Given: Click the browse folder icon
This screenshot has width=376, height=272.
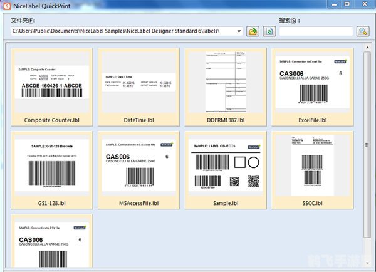Looking at the screenshot, I should pos(254,31).
